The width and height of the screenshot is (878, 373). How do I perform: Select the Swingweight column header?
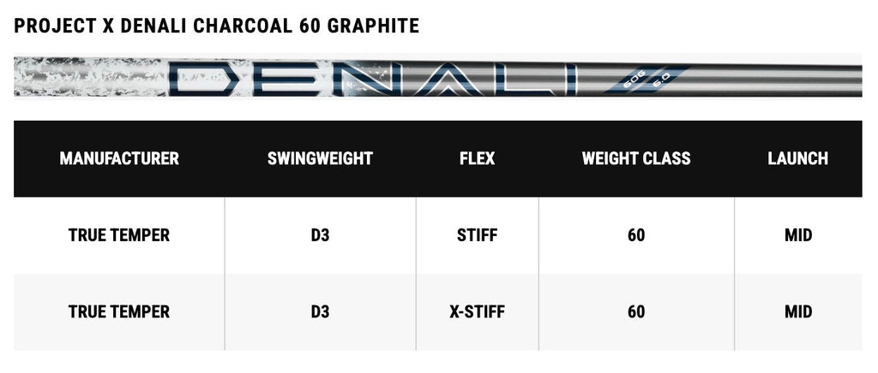(320, 158)
